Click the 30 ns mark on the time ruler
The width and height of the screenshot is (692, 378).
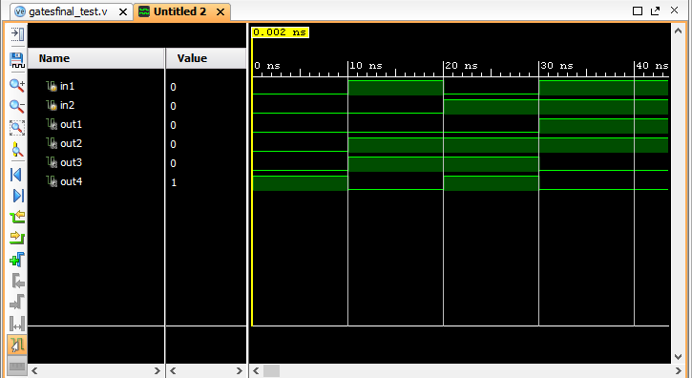pyautogui.click(x=557, y=66)
